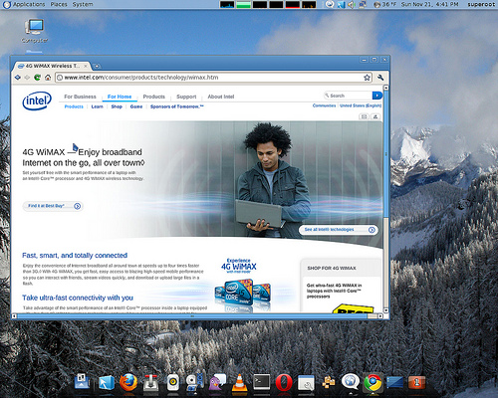This screenshot has height=398, width=498.
Task: Launch the joystick game icon in dock
Action: click(151, 383)
